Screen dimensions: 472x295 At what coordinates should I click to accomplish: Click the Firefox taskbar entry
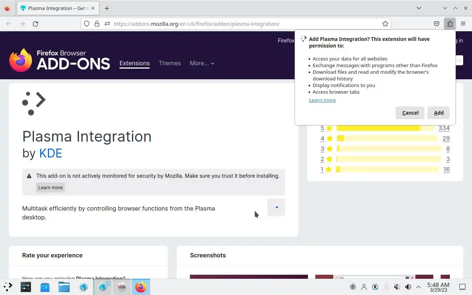click(x=140, y=287)
